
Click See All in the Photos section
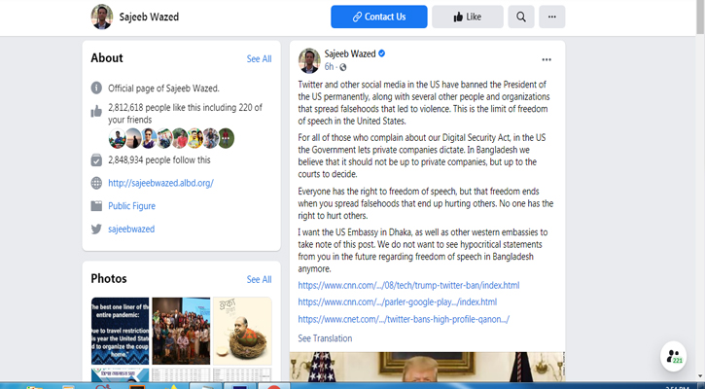pyautogui.click(x=259, y=279)
